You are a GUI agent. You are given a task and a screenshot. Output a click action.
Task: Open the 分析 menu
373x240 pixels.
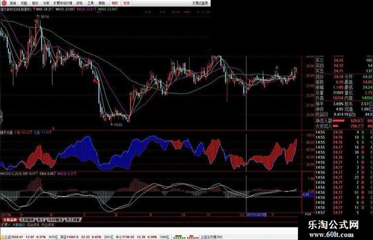pyautogui.click(x=47, y=3)
